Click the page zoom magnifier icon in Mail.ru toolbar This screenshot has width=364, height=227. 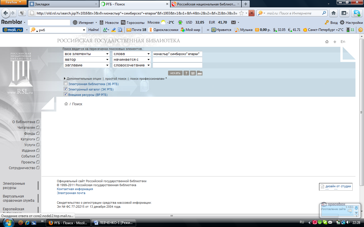[x=120, y=30]
